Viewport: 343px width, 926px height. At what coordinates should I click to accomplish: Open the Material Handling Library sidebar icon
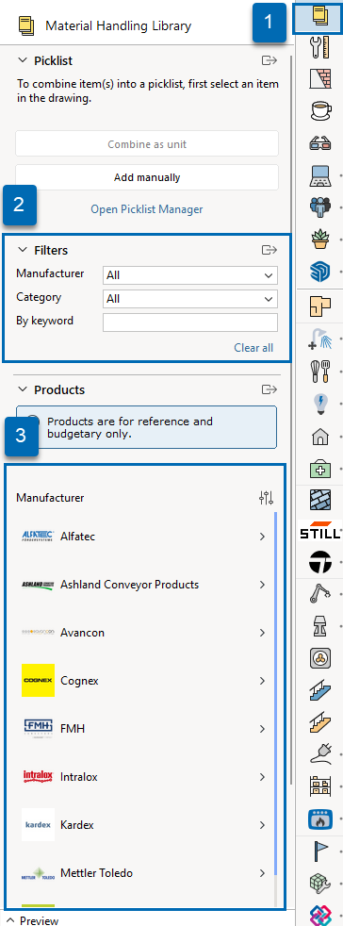tap(320, 16)
